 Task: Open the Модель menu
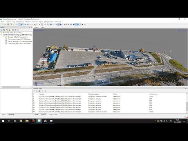(x=28, y=22)
